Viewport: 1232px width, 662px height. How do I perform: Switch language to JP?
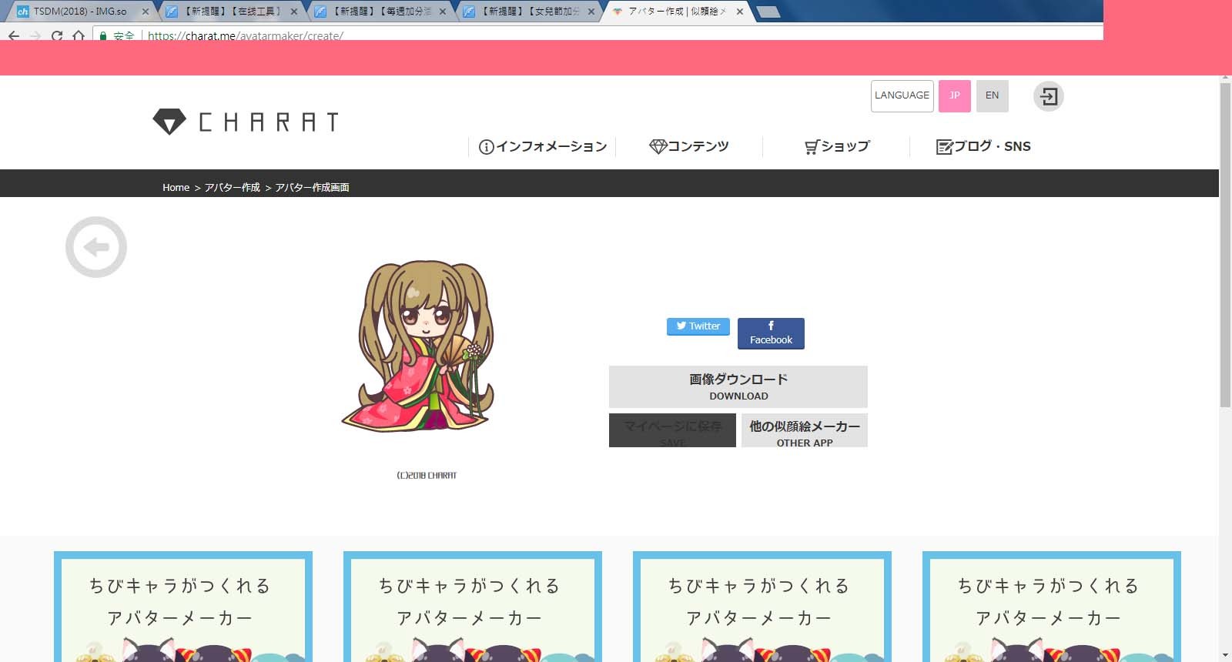[x=954, y=96]
